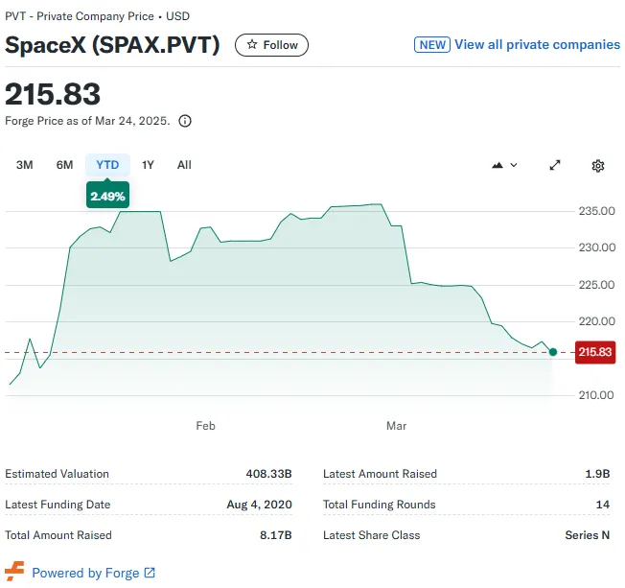Show the 1Y price history
Image resolution: width=625 pixels, height=588 pixels.
pyautogui.click(x=148, y=165)
